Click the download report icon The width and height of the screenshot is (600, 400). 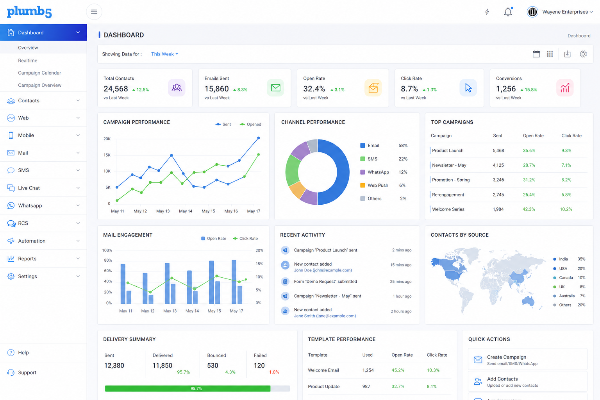coord(568,54)
